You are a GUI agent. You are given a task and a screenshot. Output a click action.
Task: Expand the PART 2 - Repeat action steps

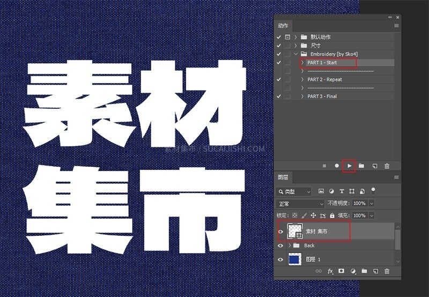(302, 79)
